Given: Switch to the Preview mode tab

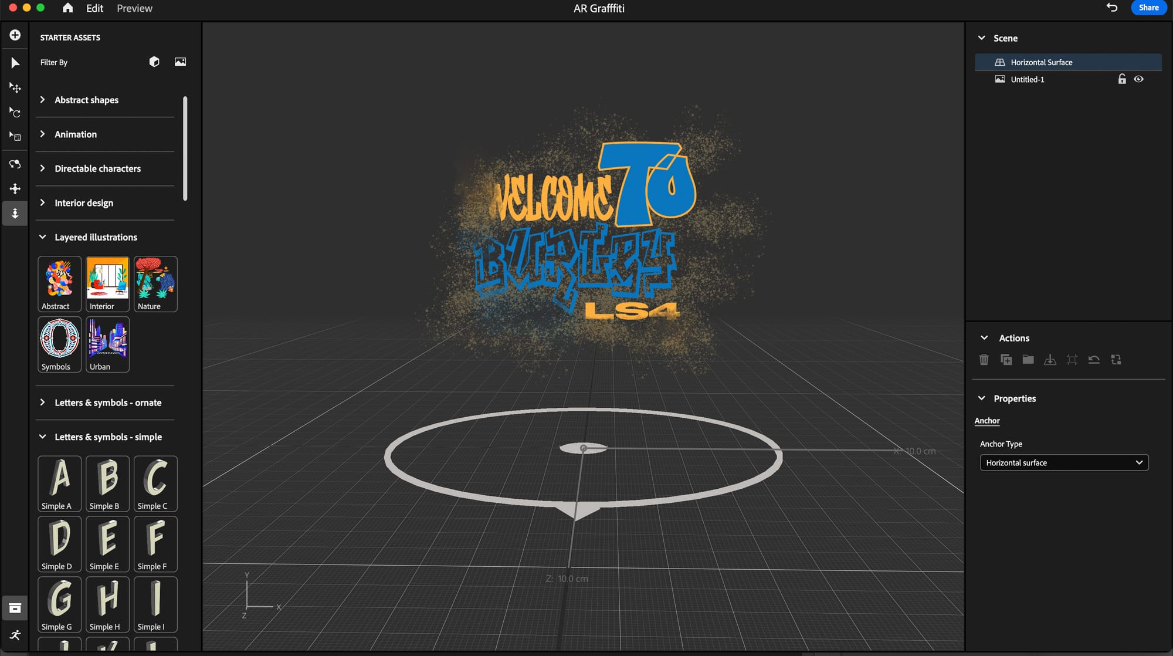Looking at the screenshot, I should pyautogui.click(x=134, y=8).
